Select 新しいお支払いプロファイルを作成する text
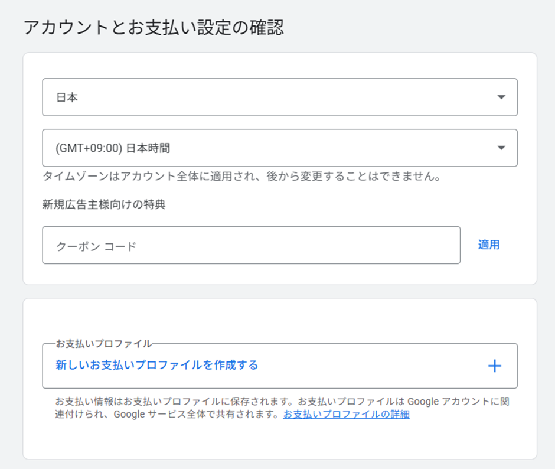Screen dimensions: 555x469 (157, 365)
